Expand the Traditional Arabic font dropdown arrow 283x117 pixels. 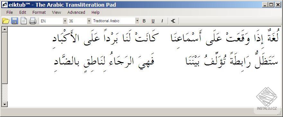137,21
